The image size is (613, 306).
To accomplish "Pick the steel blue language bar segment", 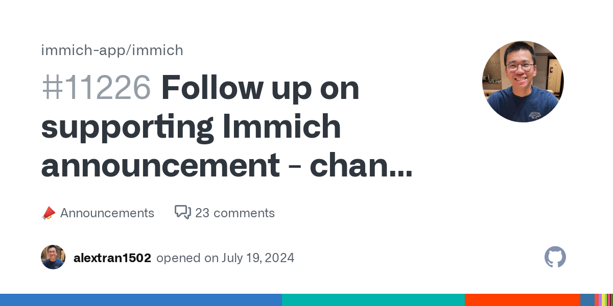I will [x=587, y=300].
